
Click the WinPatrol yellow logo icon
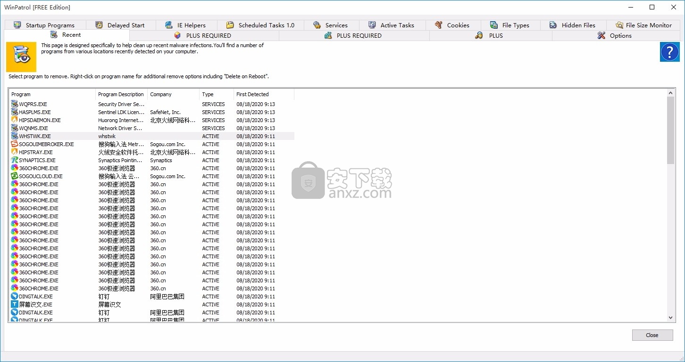(x=21, y=57)
